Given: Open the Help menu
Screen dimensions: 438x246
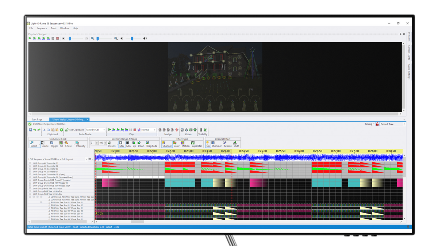Looking at the screenshot, I should 75,28.
